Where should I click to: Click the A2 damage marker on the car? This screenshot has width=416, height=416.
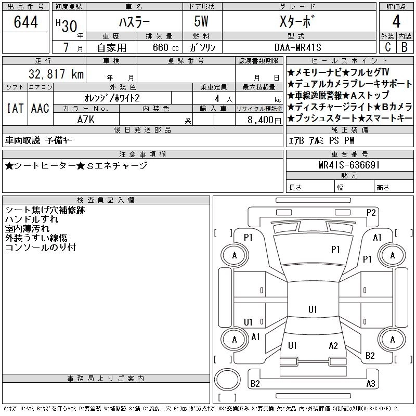(x=333, y=345)
